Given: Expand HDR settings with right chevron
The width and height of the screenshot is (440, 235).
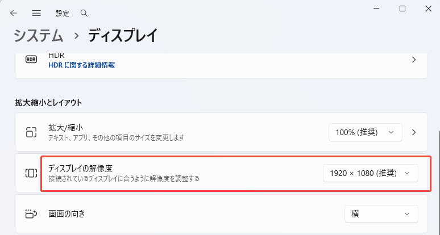Looking at the screenshot, I should click(x=414, y=60).
